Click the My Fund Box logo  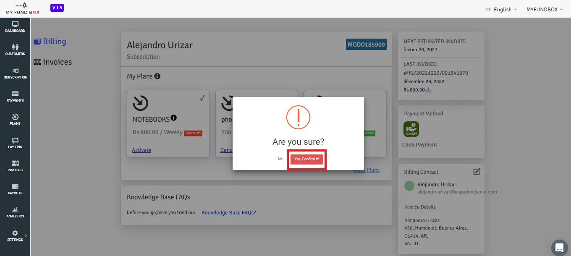click(x=22, y=8)
